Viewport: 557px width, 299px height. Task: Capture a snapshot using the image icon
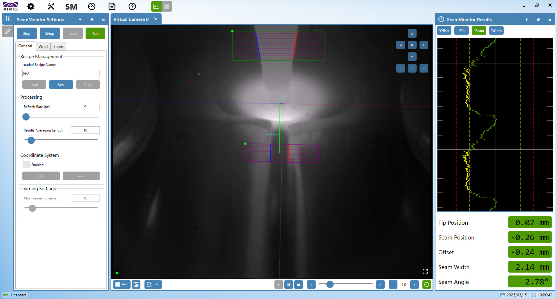pos(136,284)
